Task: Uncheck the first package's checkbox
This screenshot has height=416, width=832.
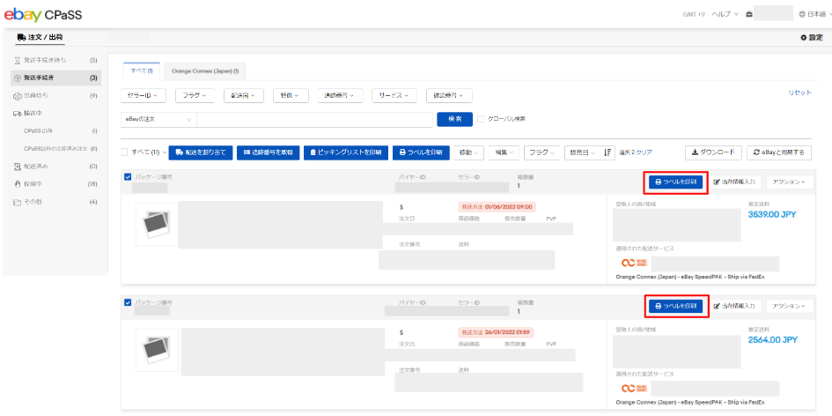Action: pos(129,178)
